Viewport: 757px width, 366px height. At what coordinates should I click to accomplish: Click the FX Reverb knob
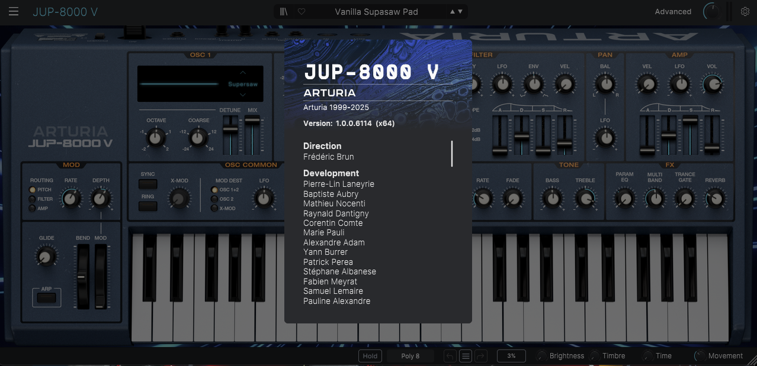(x=715, y=199)
